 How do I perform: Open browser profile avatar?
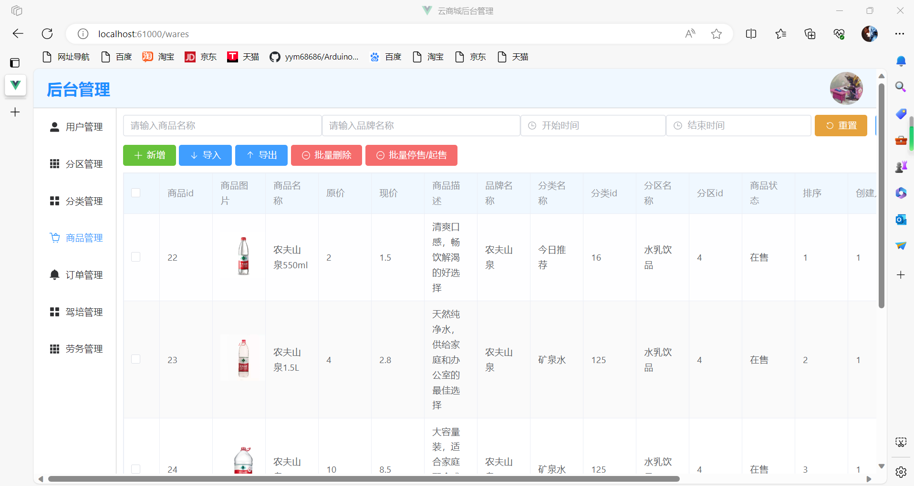point(870,34)
